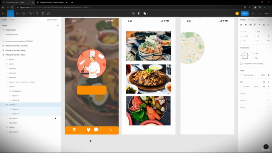This screenshot has width=272, height=153.
Task: Add a stroke with plus button
Action: pyautogui.click(x=269, y=93)
